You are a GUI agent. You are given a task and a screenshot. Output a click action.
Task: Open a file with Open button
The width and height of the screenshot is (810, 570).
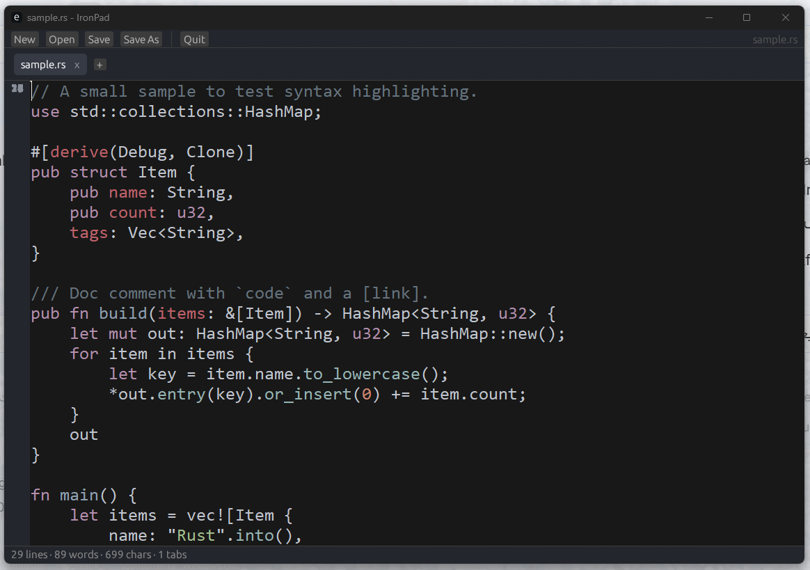tap(61, 39)
